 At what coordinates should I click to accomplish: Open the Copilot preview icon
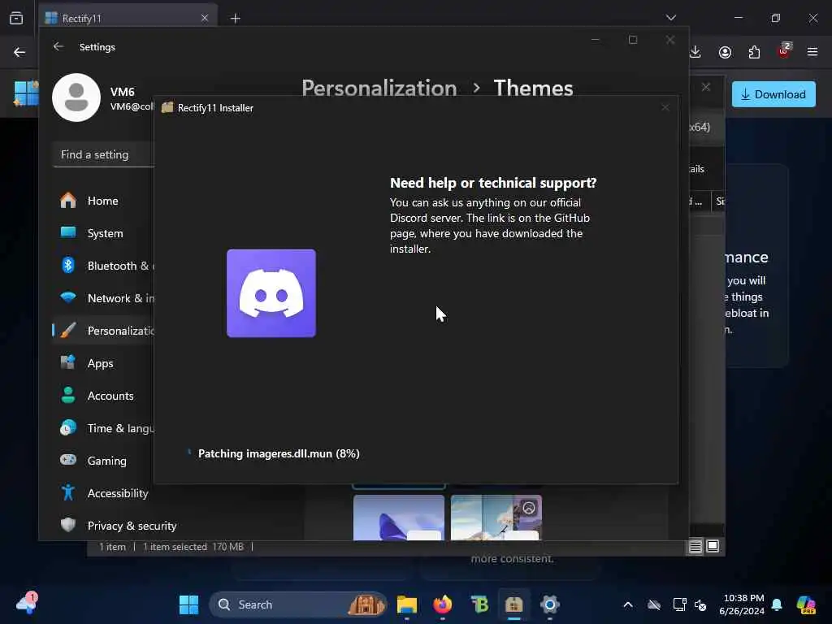coord(806,604)
